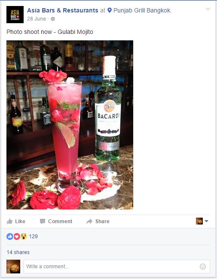Click the location pin icon beside Punjab Grill

click(110, 10)
